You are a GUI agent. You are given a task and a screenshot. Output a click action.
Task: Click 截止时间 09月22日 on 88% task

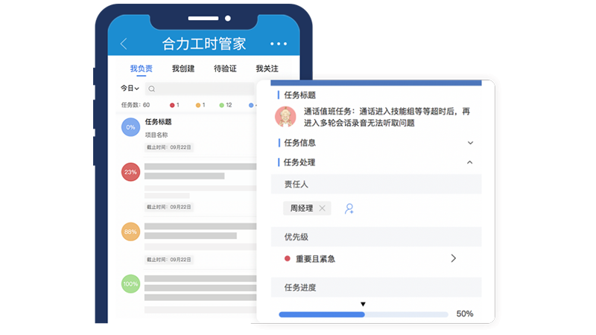[169, 260]
